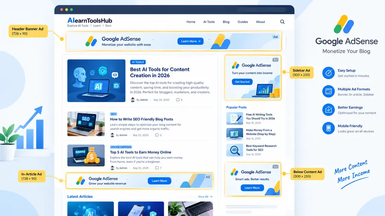Click the Popular Posts heading
The height and width of the screenshot is (216, 385).
[x=236, y=107]
